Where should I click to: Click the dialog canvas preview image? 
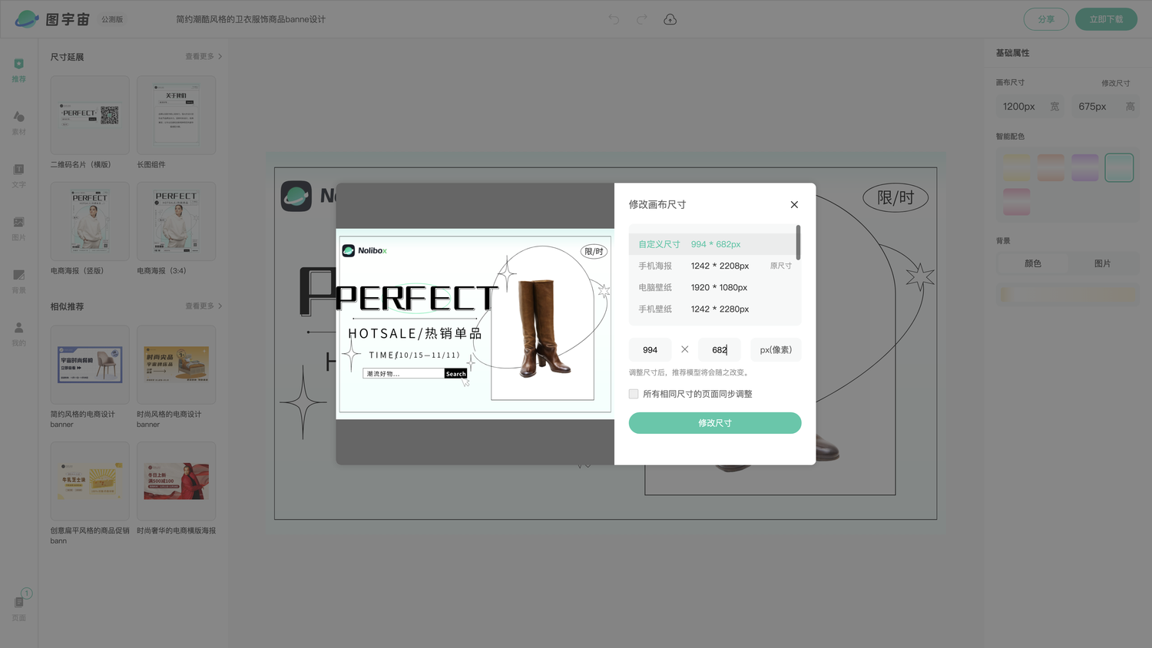(x=475, y=323)
